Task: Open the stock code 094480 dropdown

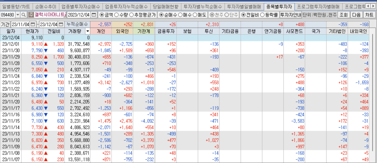Action: pyautogui.click(x=18, y=15)
